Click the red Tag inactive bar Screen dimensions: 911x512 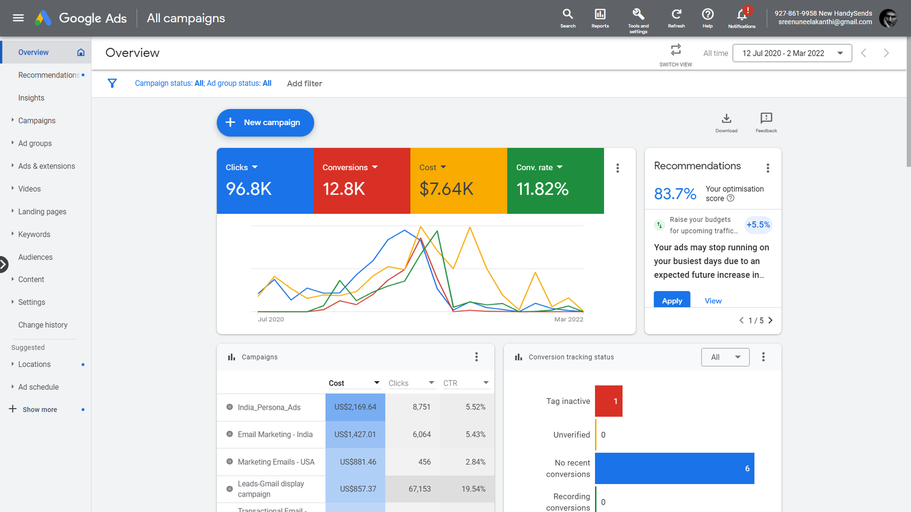(x=609, y=401)
